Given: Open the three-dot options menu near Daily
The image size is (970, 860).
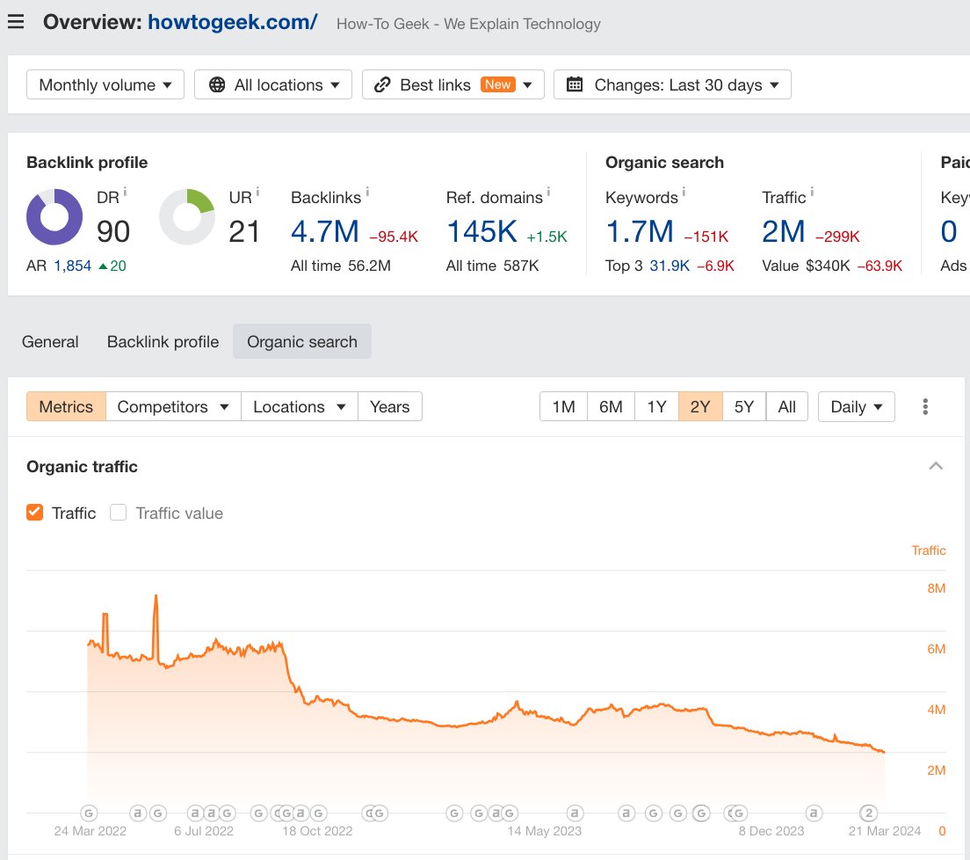Looking at the screenshot, I should tap(924, 406).
